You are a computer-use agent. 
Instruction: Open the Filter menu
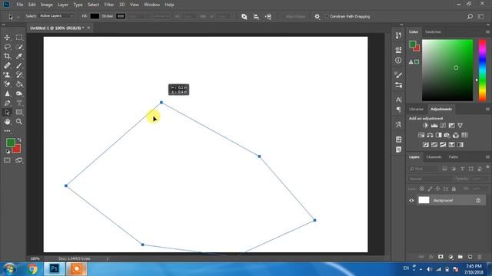109,5
